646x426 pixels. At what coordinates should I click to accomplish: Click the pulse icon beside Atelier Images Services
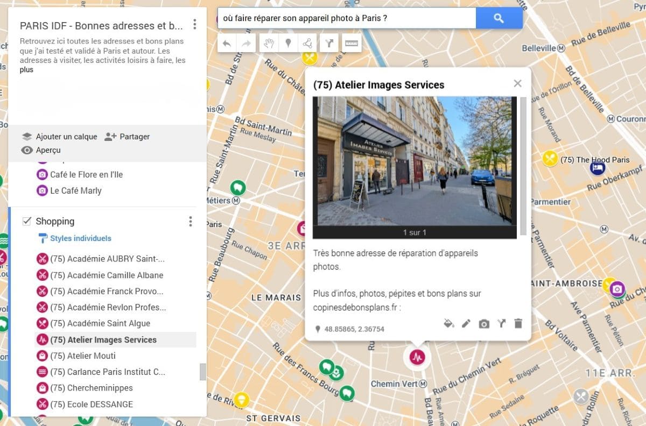pyautogui.click(x=42, y=340)
